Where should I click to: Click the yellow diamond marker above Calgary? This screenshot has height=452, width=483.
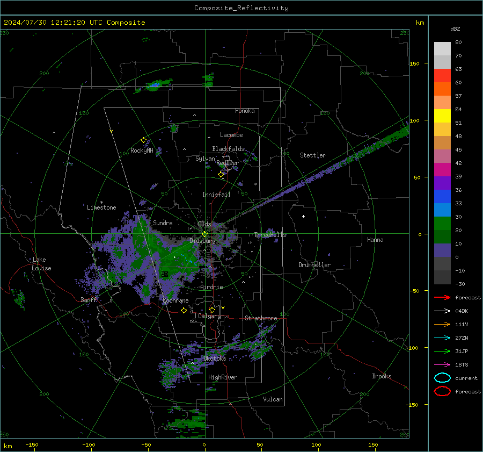point(212,310)
